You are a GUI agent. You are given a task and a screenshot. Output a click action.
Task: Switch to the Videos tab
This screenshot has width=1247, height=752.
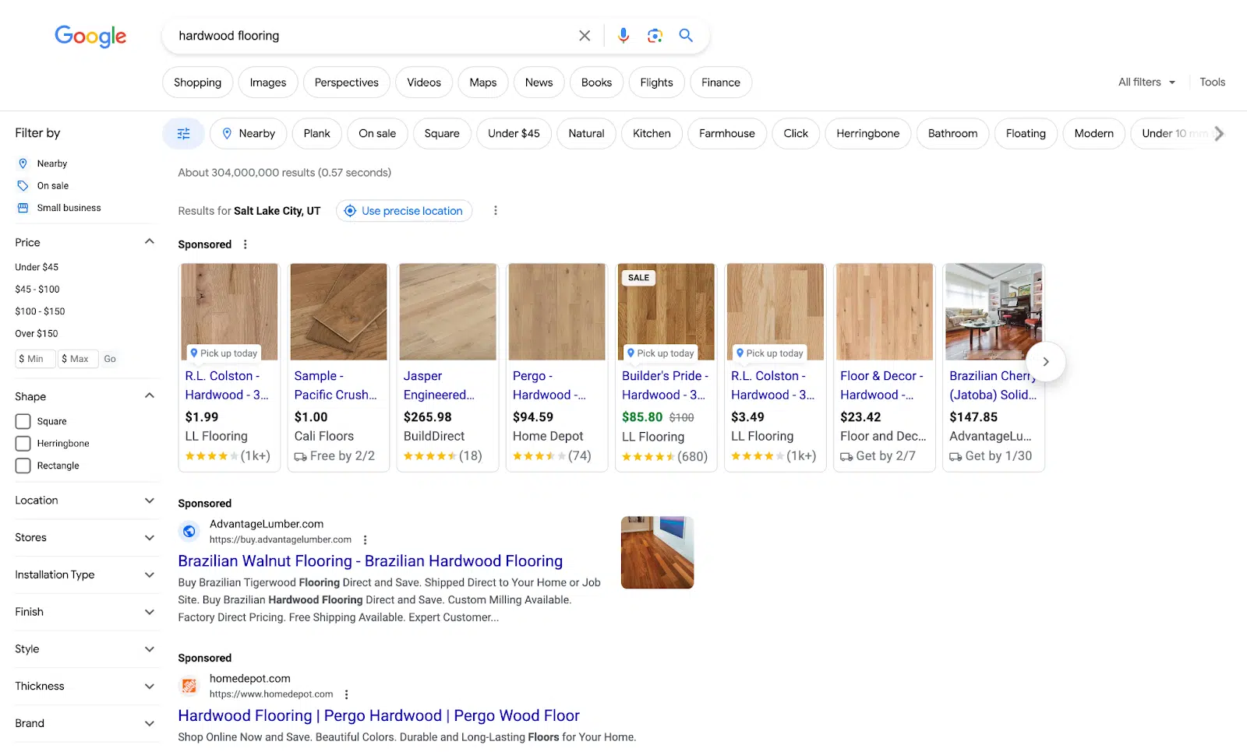(x=424, y=83)
